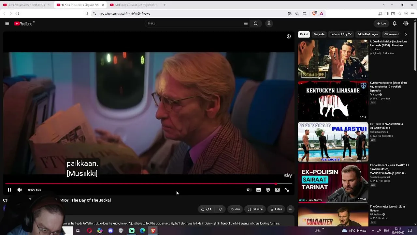Switch to theater mode
The height and width of the screenshot is (235, 417).
tap(277, 190)
